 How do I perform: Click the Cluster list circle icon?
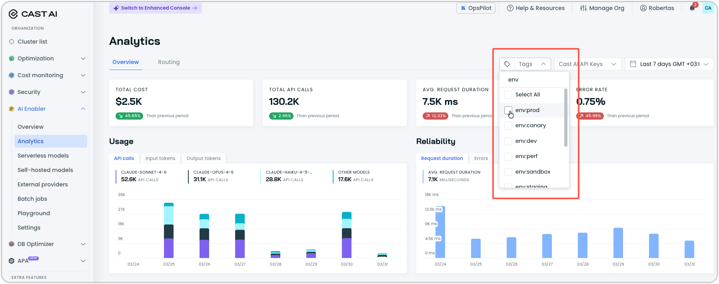pos(12,42)
